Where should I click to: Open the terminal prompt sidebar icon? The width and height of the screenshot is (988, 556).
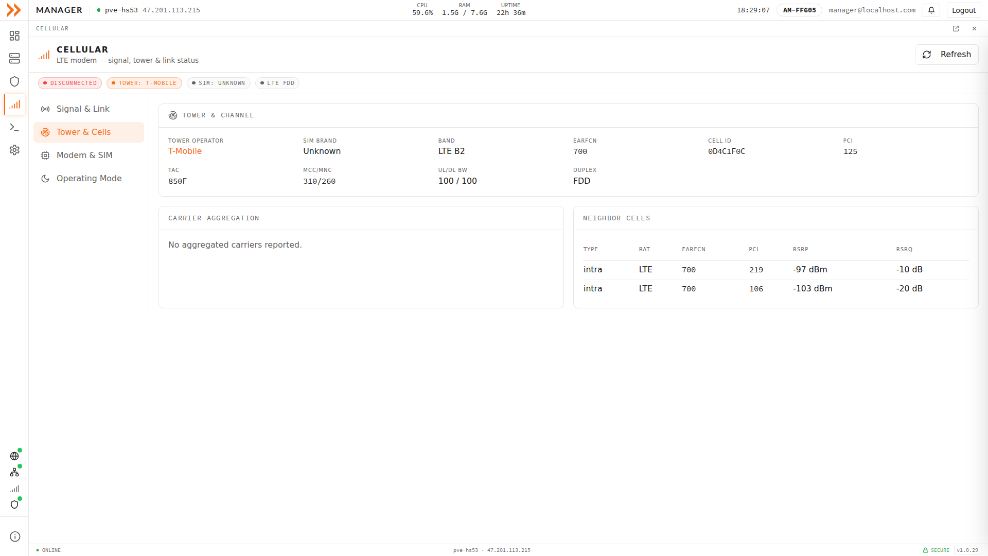14,127
